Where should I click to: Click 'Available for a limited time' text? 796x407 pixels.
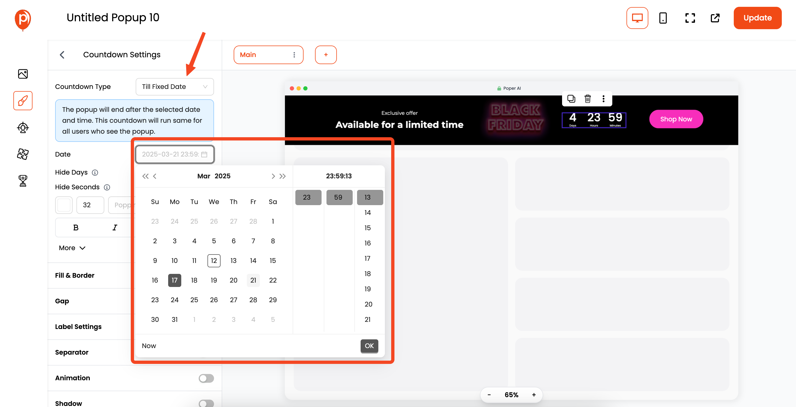(x=399, y=125)
